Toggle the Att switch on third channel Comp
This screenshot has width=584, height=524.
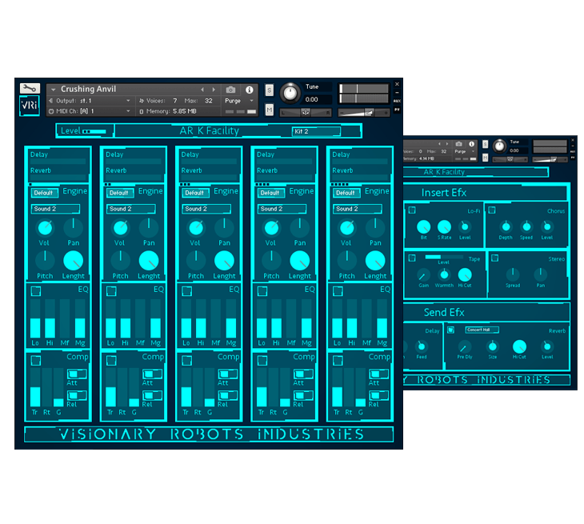coord(227,374)
